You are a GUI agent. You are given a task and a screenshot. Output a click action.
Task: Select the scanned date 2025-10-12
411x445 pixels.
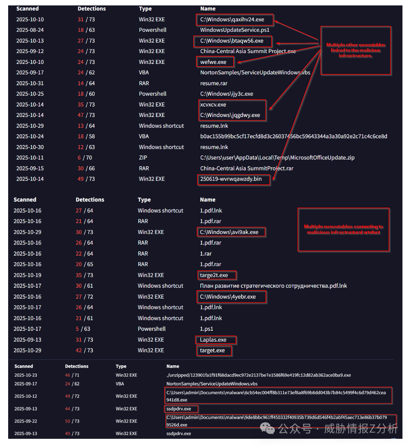point(26,396)
